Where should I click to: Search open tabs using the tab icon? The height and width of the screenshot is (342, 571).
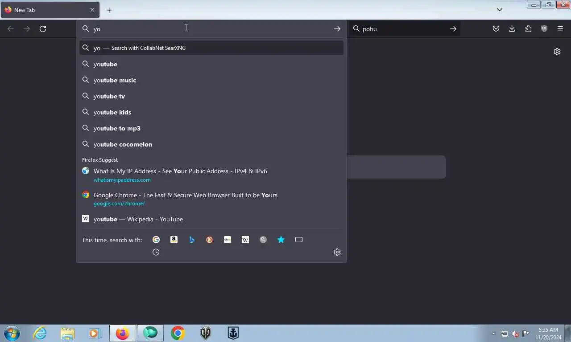tap(299, 240)
